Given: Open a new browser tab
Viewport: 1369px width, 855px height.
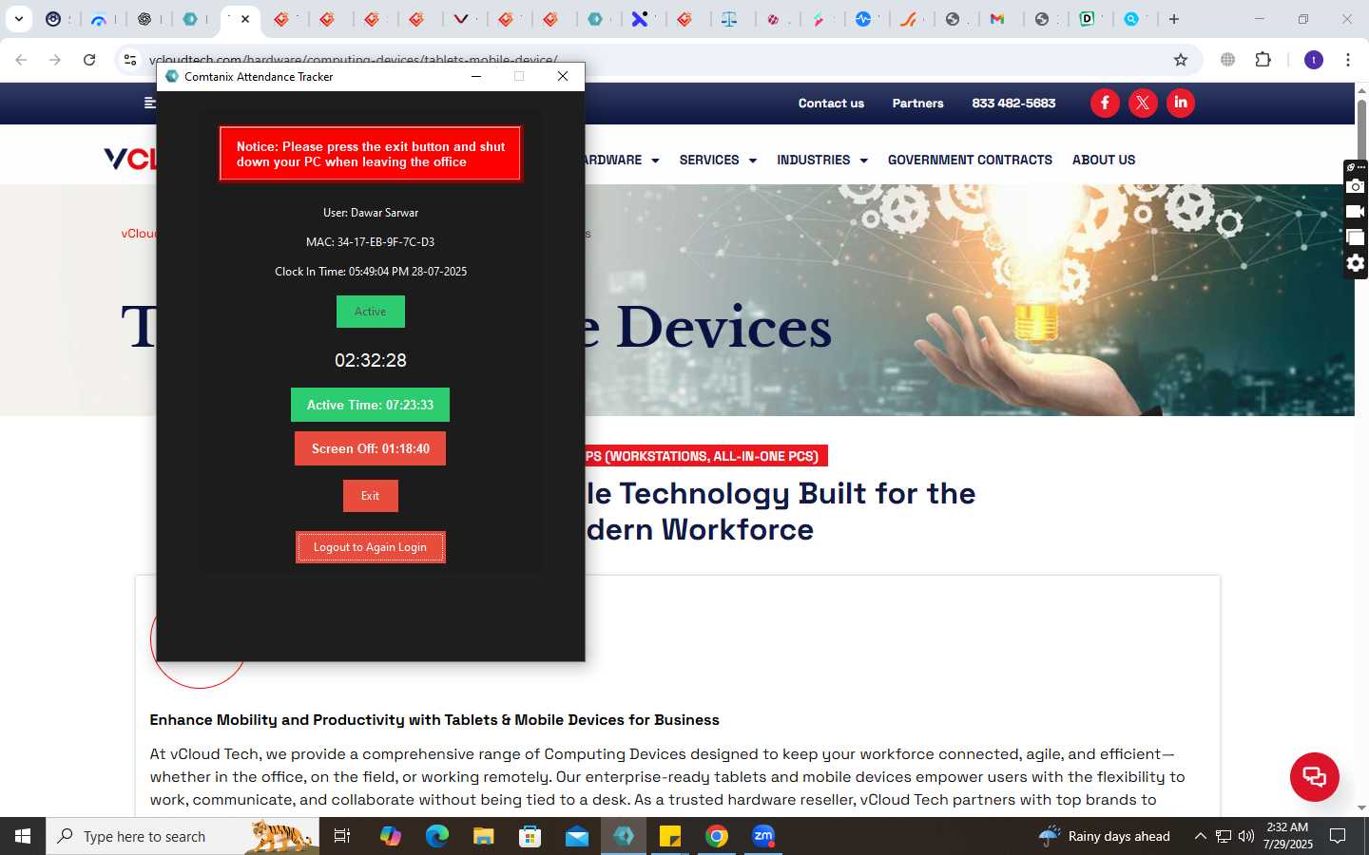Looking at the screenshot, I should [1174, 19].
